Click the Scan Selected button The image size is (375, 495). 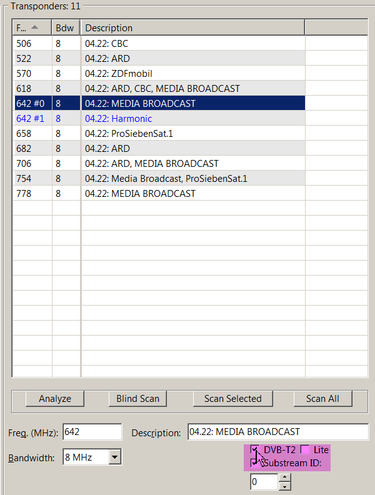[x=233, y=399]
